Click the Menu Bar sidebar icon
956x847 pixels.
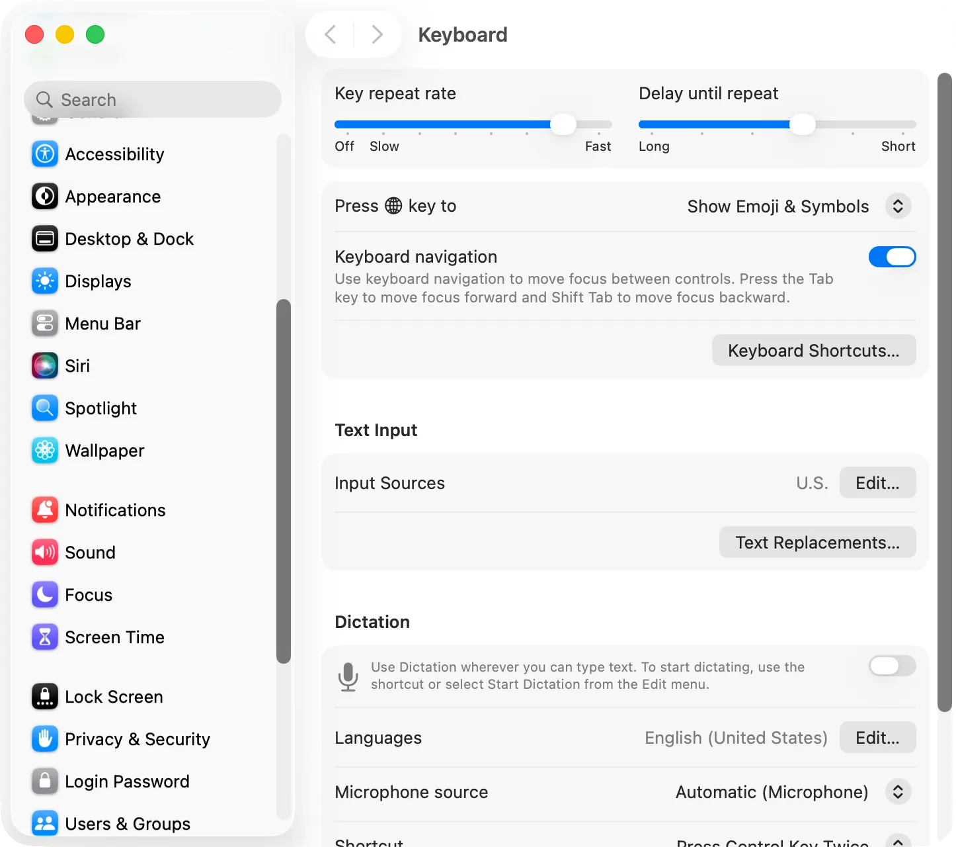(x=45, y=324)
